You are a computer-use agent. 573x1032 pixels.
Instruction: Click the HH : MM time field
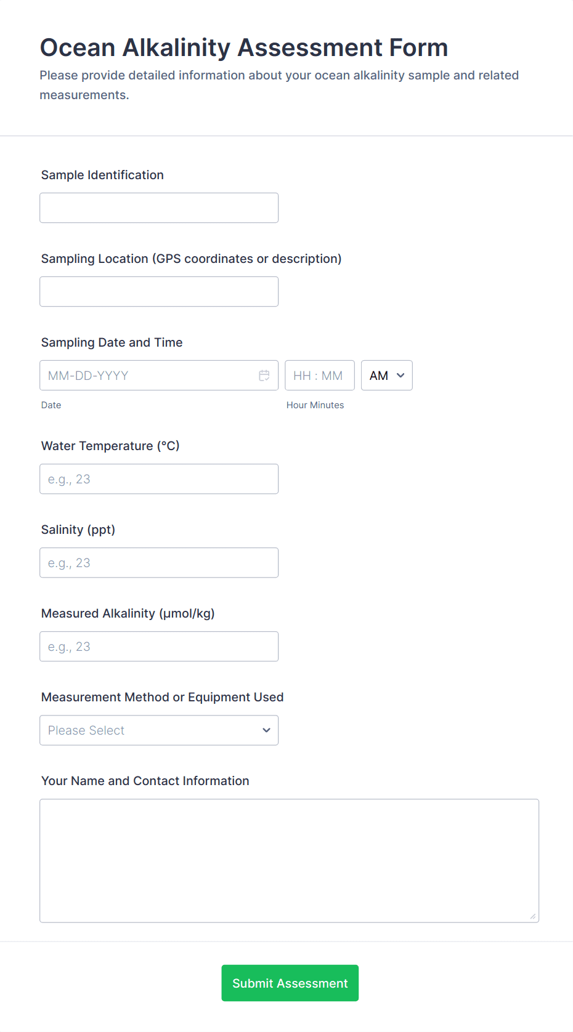(x=319, y=376)
